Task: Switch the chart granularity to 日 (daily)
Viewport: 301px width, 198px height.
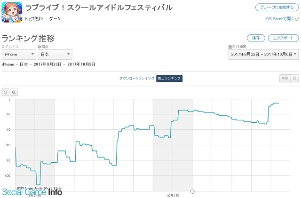Action: coord(295,78)
